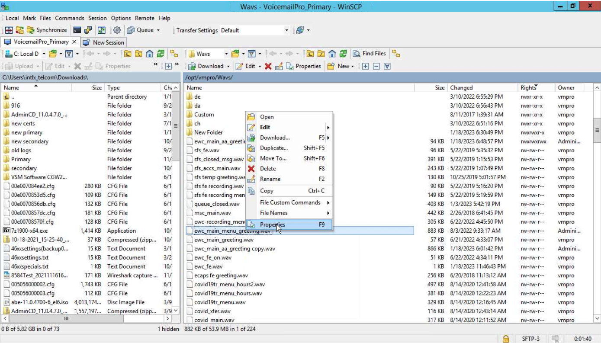Choose Rename from the context menu
The width and height of the screenshot is (601, 343).
click(x=289, y=179)
